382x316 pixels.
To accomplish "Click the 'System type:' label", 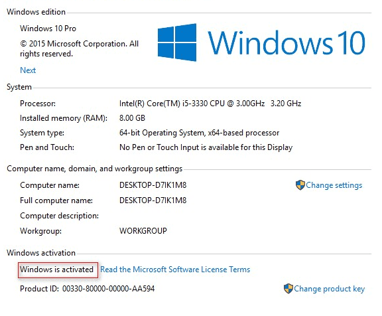I will (x=42, y=133).
